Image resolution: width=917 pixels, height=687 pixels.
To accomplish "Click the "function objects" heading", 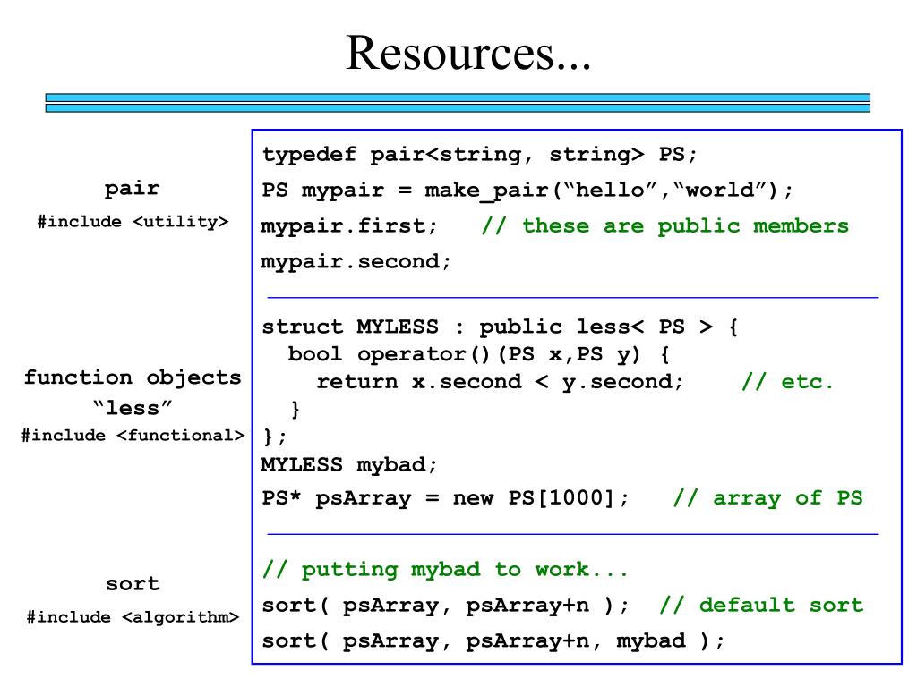I will 133,378.
